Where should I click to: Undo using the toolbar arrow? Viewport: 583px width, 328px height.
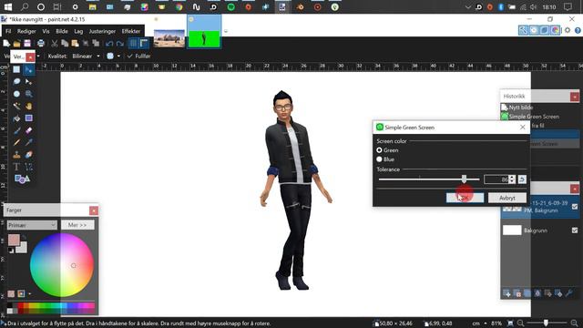109,44
